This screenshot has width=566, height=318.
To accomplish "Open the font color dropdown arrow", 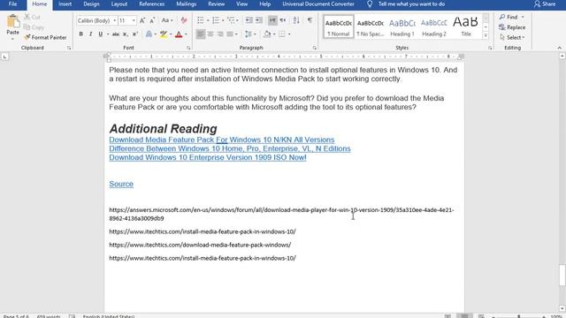I will click(x=186, y=34).
